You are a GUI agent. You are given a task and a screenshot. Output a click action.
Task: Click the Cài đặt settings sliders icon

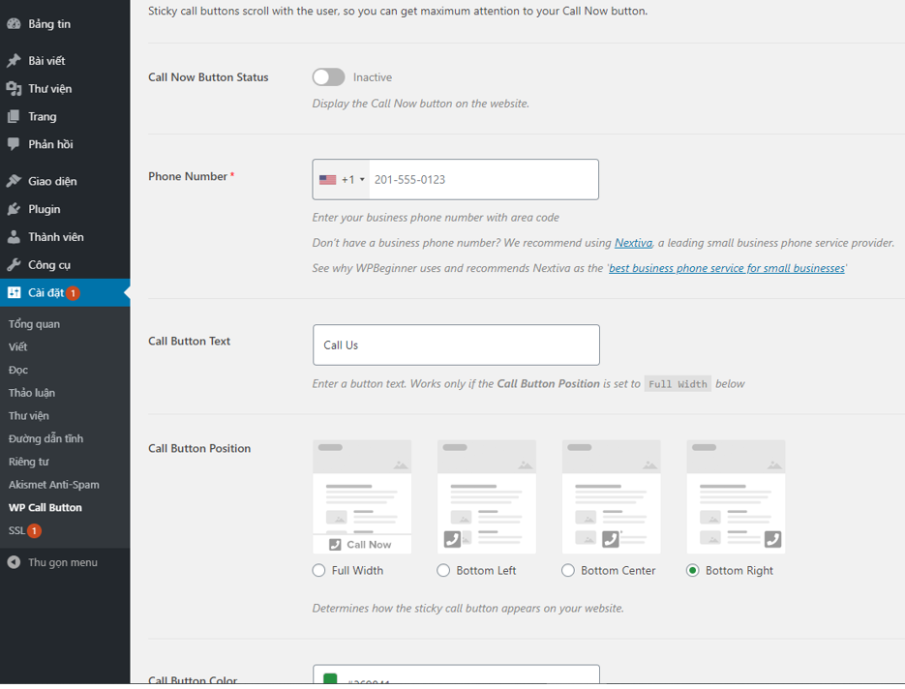(x=14, y=292)
